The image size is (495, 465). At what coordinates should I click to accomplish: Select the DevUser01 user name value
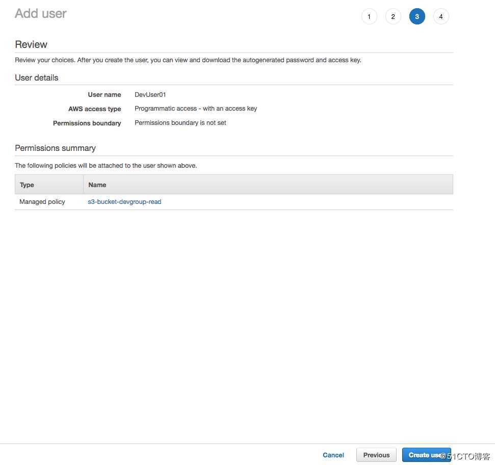150,95
